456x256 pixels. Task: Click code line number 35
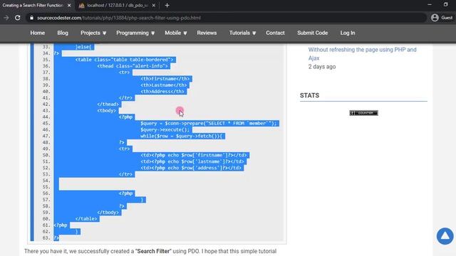[x=46, y=60]
